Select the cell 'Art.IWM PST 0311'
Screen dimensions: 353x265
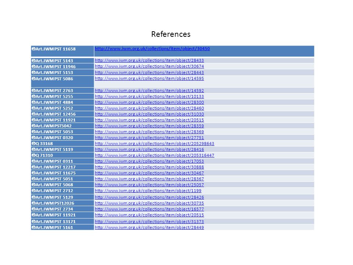(x=63, y=161)
